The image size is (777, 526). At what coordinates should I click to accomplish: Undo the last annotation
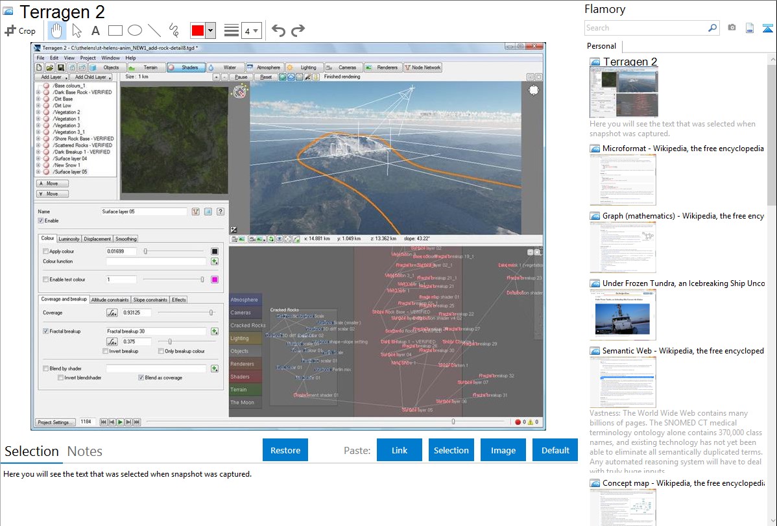278,30
